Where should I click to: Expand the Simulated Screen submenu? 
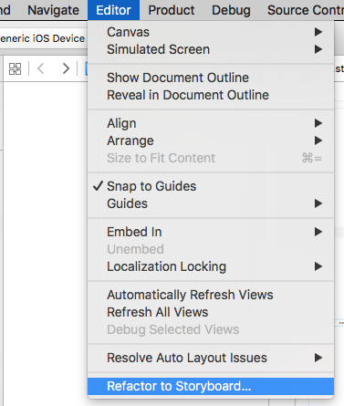click(x=211, y=49)
